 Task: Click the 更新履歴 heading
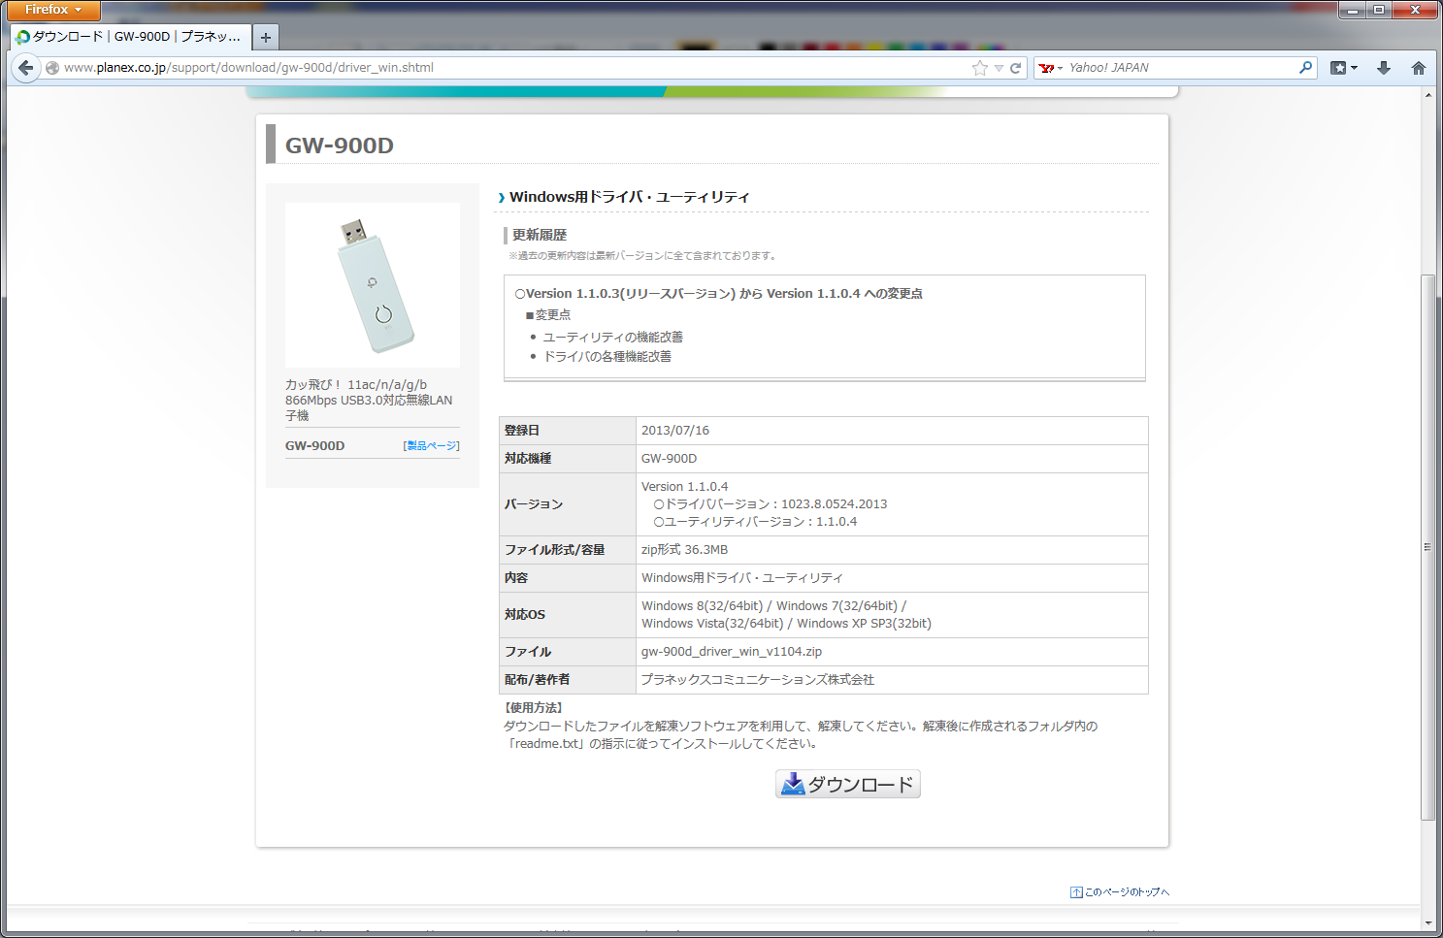[540, 235]
